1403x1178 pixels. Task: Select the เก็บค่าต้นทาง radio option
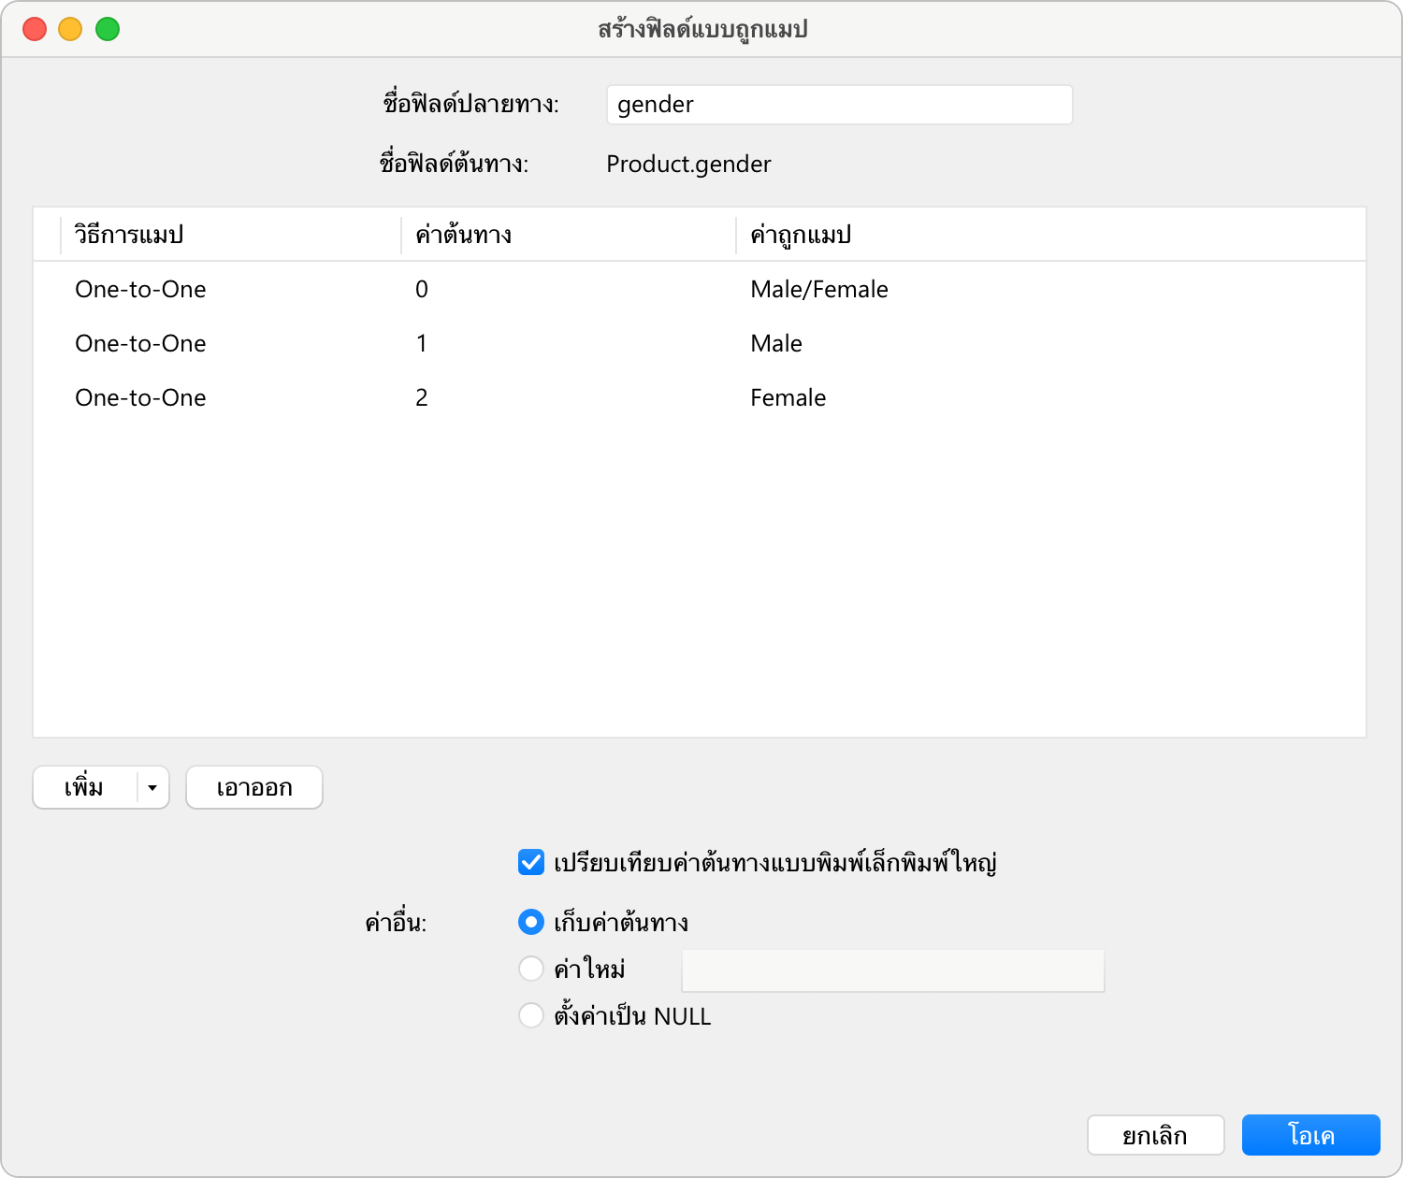point(531,923)
